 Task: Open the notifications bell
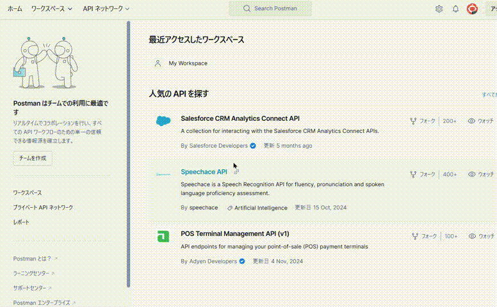click(455, 9)
